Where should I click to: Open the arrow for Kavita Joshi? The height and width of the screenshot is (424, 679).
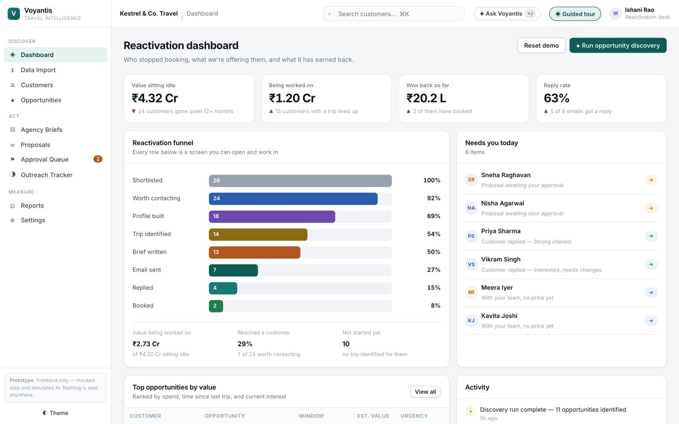coord(651,321)
